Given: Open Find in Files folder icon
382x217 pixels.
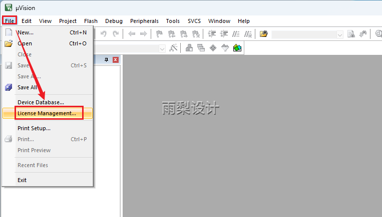Looking at the screenshot, I should 264,34.
